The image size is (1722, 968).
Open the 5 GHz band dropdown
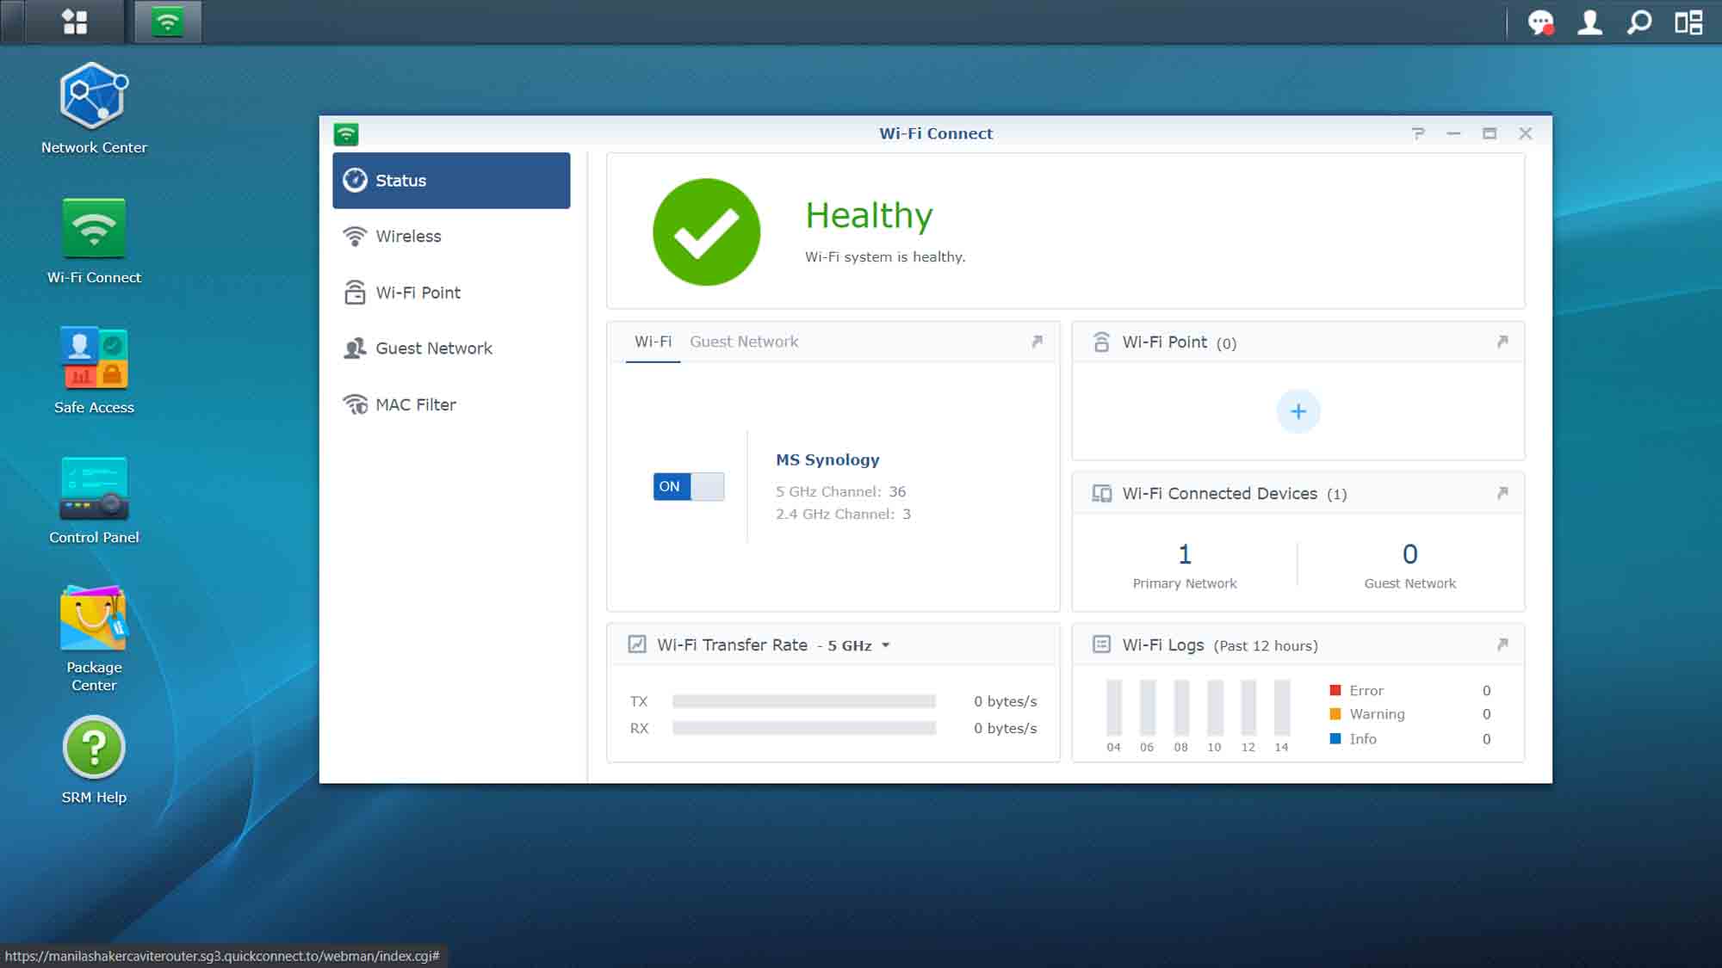pos(858,645)
